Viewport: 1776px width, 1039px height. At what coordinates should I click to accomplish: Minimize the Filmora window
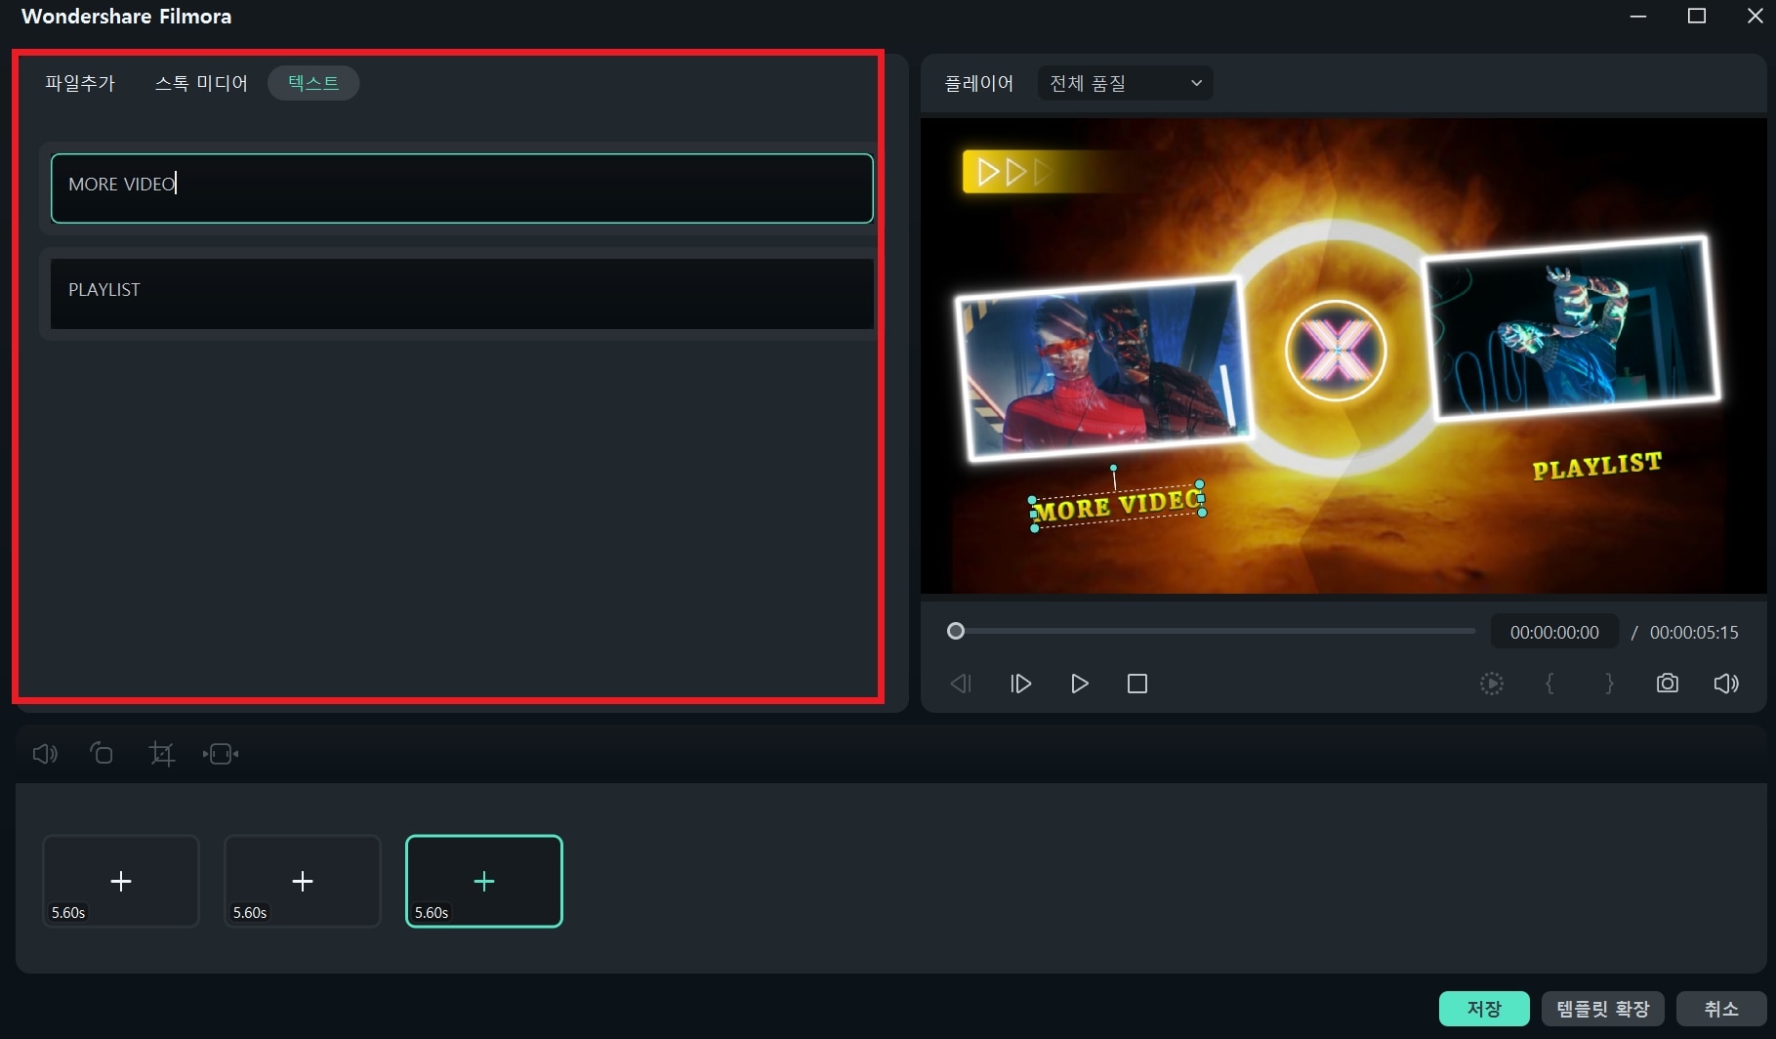click(1638, 17)
